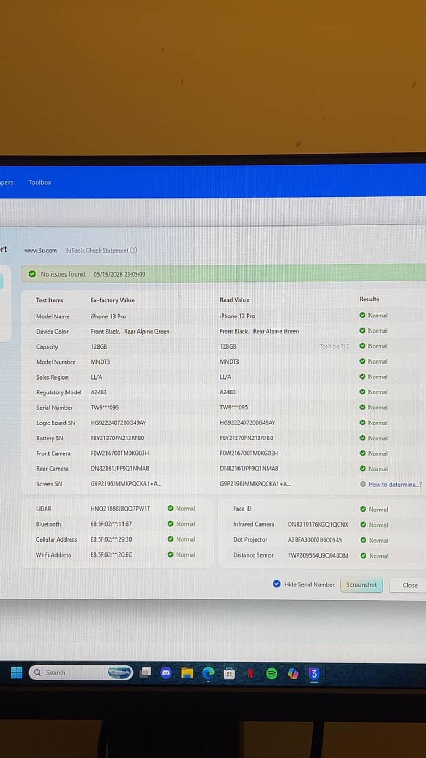Click the Normal status icon for Rear Camera
This screenshot has height=758, width=426.
coord(363,469)
